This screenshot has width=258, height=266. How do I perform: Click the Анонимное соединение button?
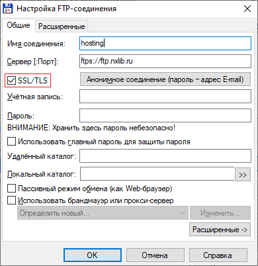(x=165, y=79)
